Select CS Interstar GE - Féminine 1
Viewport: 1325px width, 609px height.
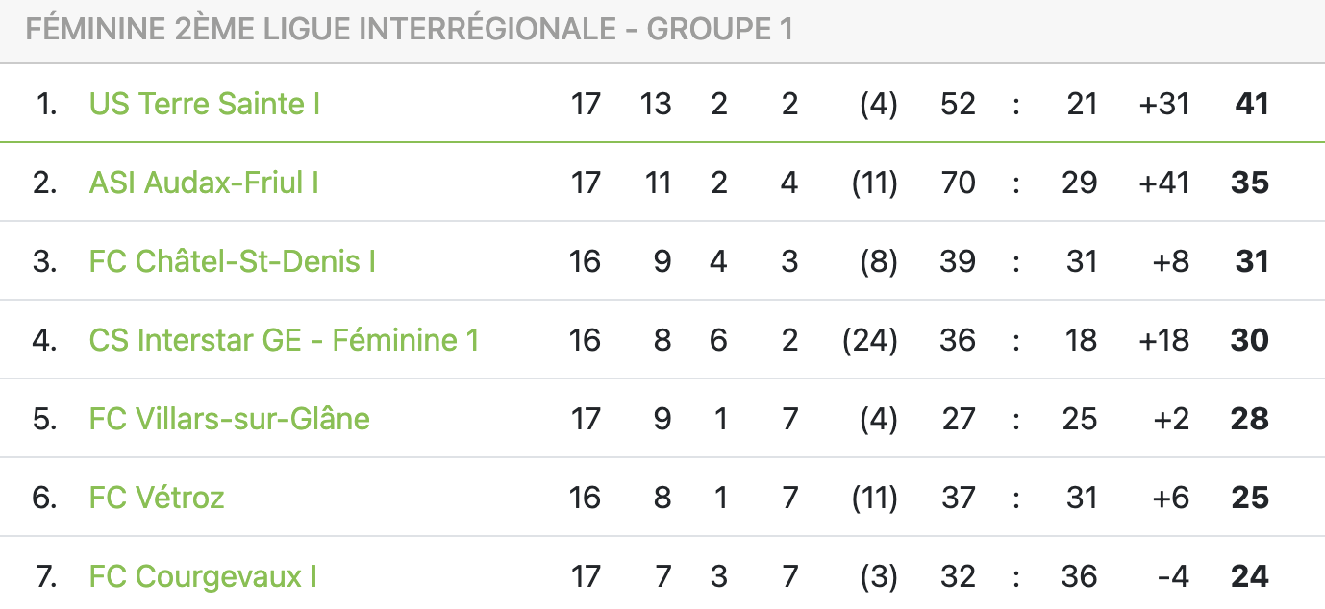[284, 340]
